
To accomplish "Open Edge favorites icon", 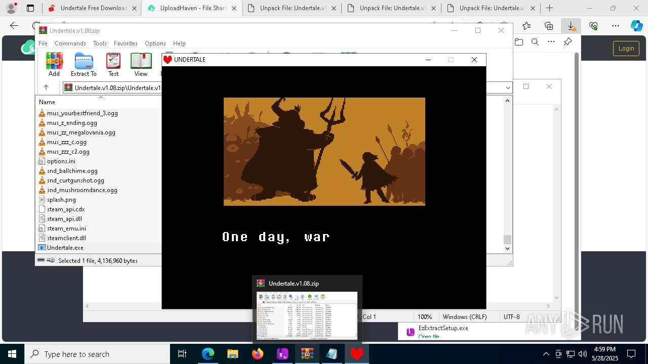I will (x=526, y=26).
